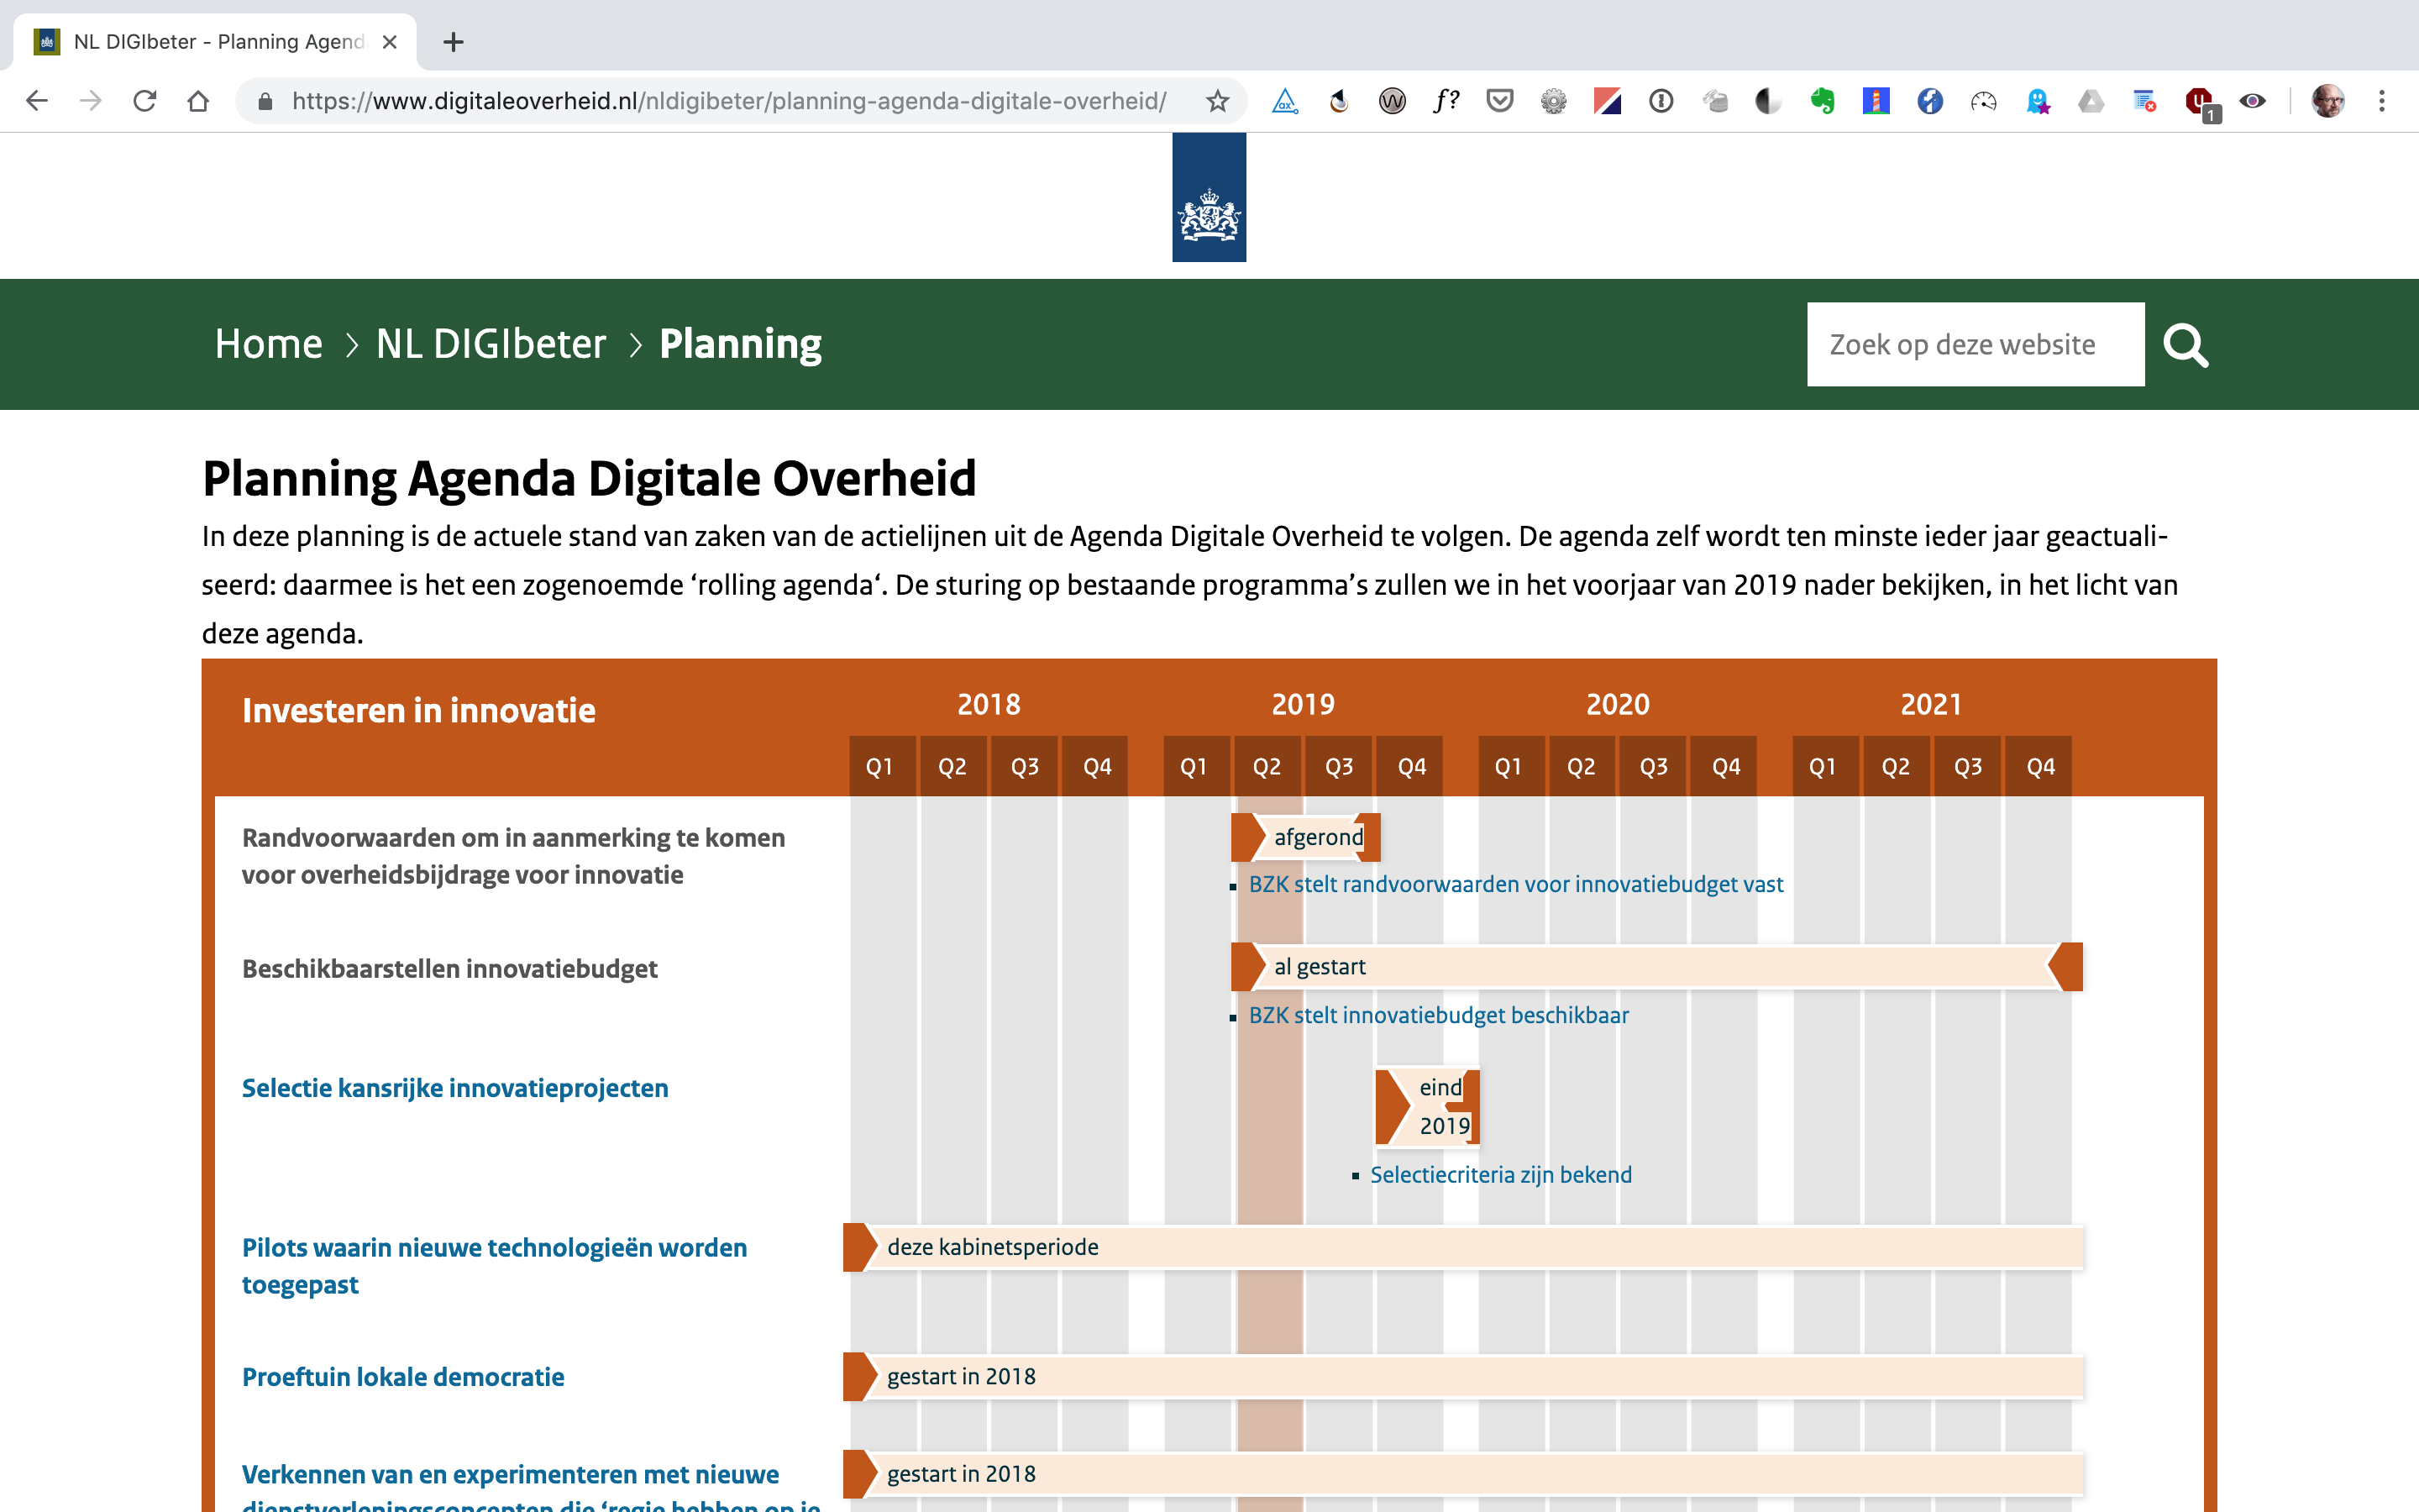The image size is (2419, 1512).
Task: Open the speedometer gauge extension
Action: coord(1983,101)
